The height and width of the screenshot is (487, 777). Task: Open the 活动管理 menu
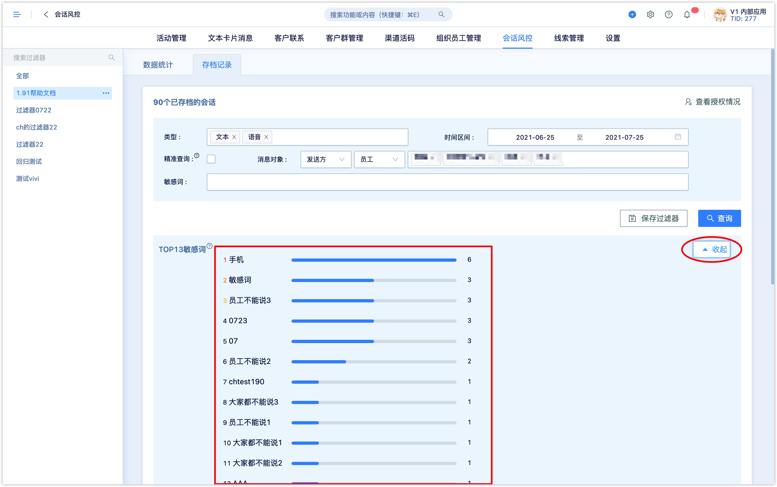pos(171,38)
